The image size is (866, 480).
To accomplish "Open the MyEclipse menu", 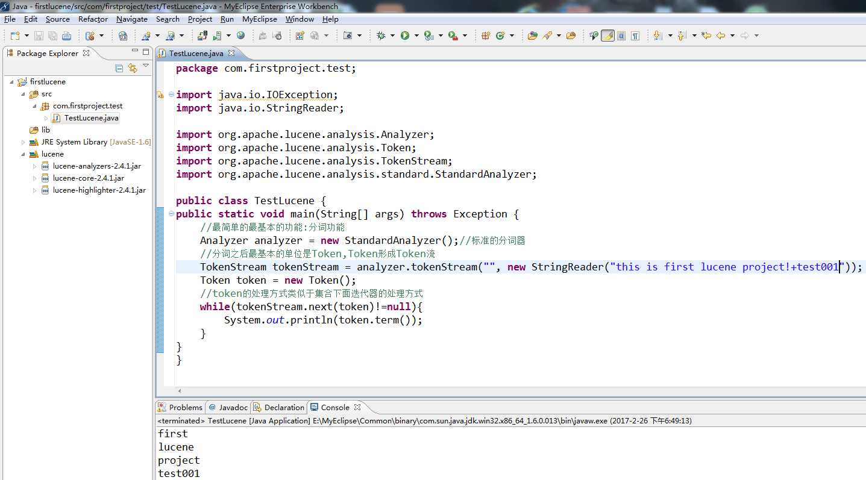I will click(x=260, y=19).
